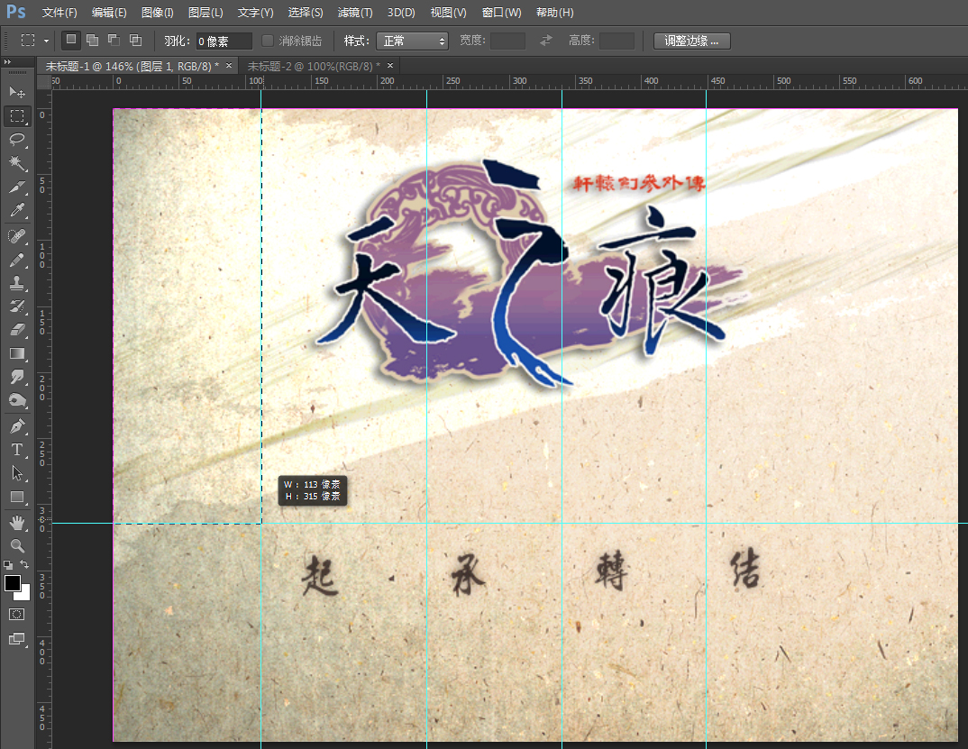Viewport: 968px width, 749px height.
Task: Open the tool preset picker arrow
Action: point(46,41)
